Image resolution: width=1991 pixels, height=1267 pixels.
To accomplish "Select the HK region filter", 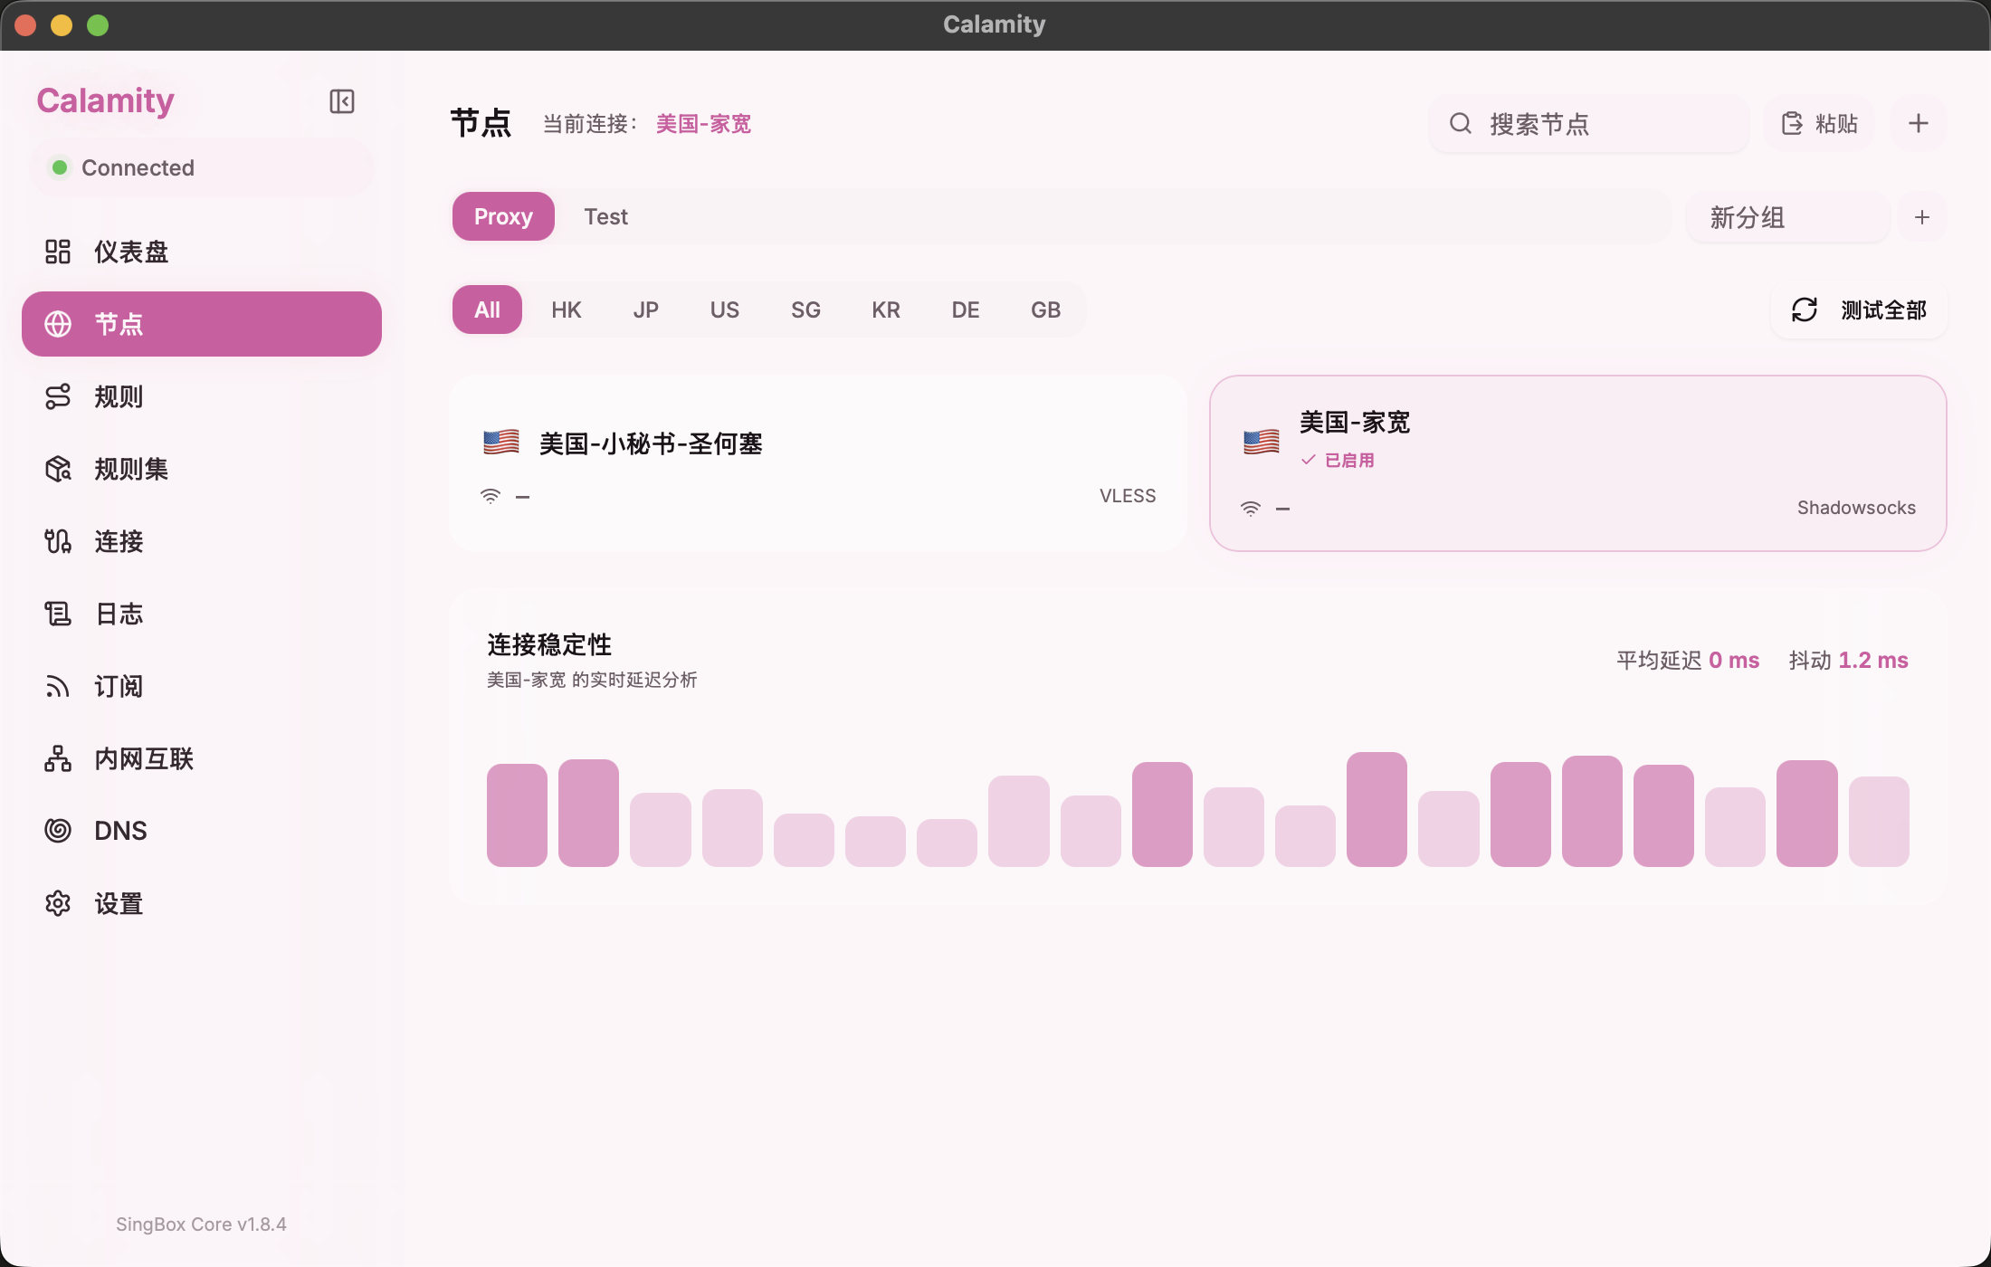I will (566, 310).
